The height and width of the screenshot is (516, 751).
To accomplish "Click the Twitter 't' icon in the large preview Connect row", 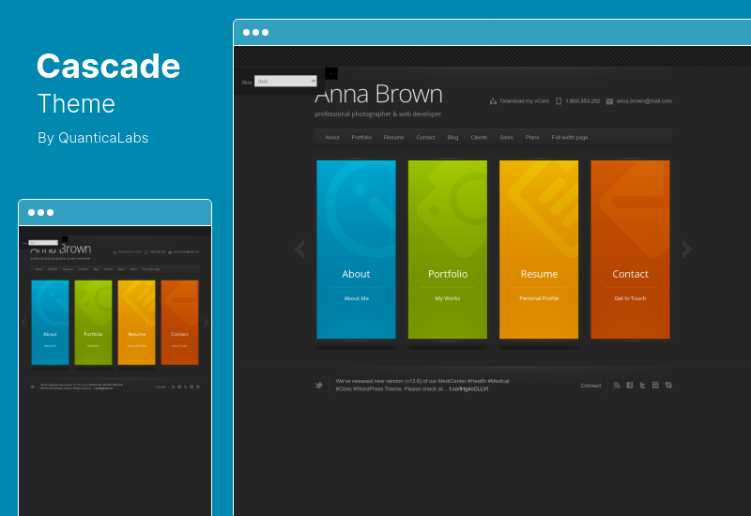I will [x=643, y=385].
